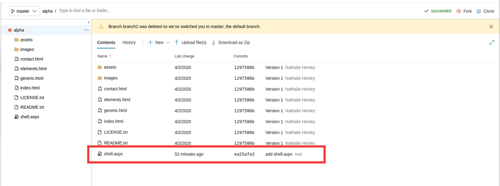Click the repository icon beside alpha
This screenshot has height=186, width=500.
(x=10, y=30)
